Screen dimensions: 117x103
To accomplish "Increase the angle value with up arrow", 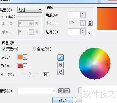I will pyautogui.click(x=83, y=14).
